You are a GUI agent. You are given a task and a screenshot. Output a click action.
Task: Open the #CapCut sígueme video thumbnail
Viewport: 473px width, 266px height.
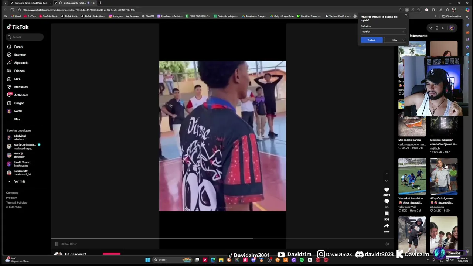[x=444, y=177]
